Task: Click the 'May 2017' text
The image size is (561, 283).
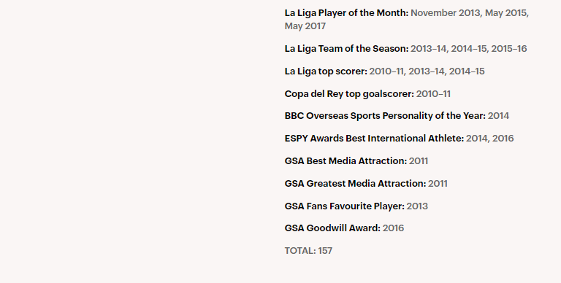Action: [x=305, y=26]
